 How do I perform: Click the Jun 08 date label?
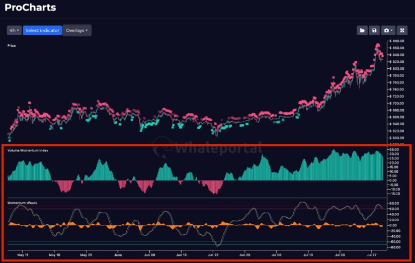(149, 255)
